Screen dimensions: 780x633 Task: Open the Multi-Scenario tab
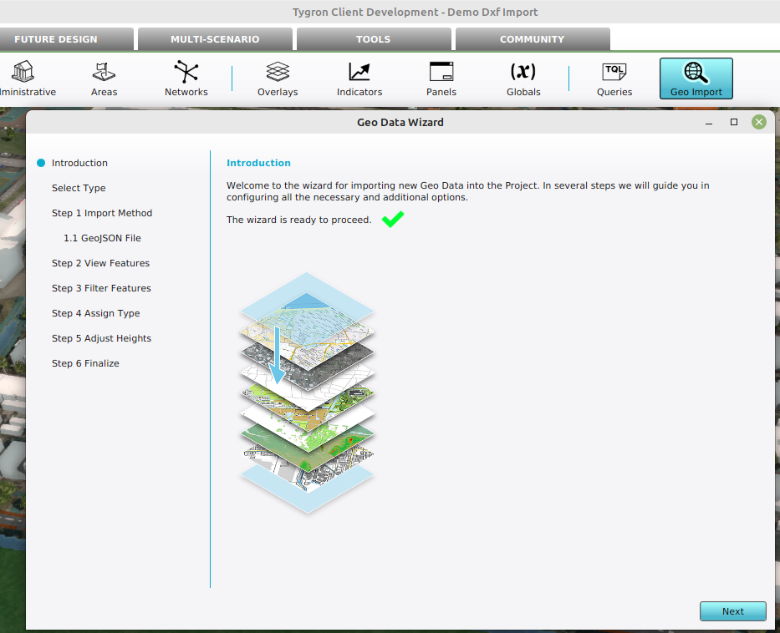pos(215,39)
